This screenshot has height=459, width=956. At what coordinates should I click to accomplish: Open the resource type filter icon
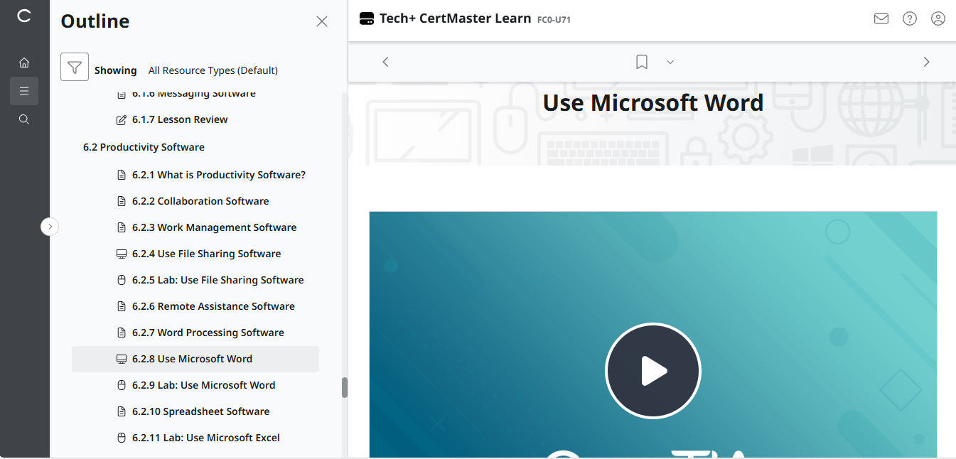coord(74,67)
